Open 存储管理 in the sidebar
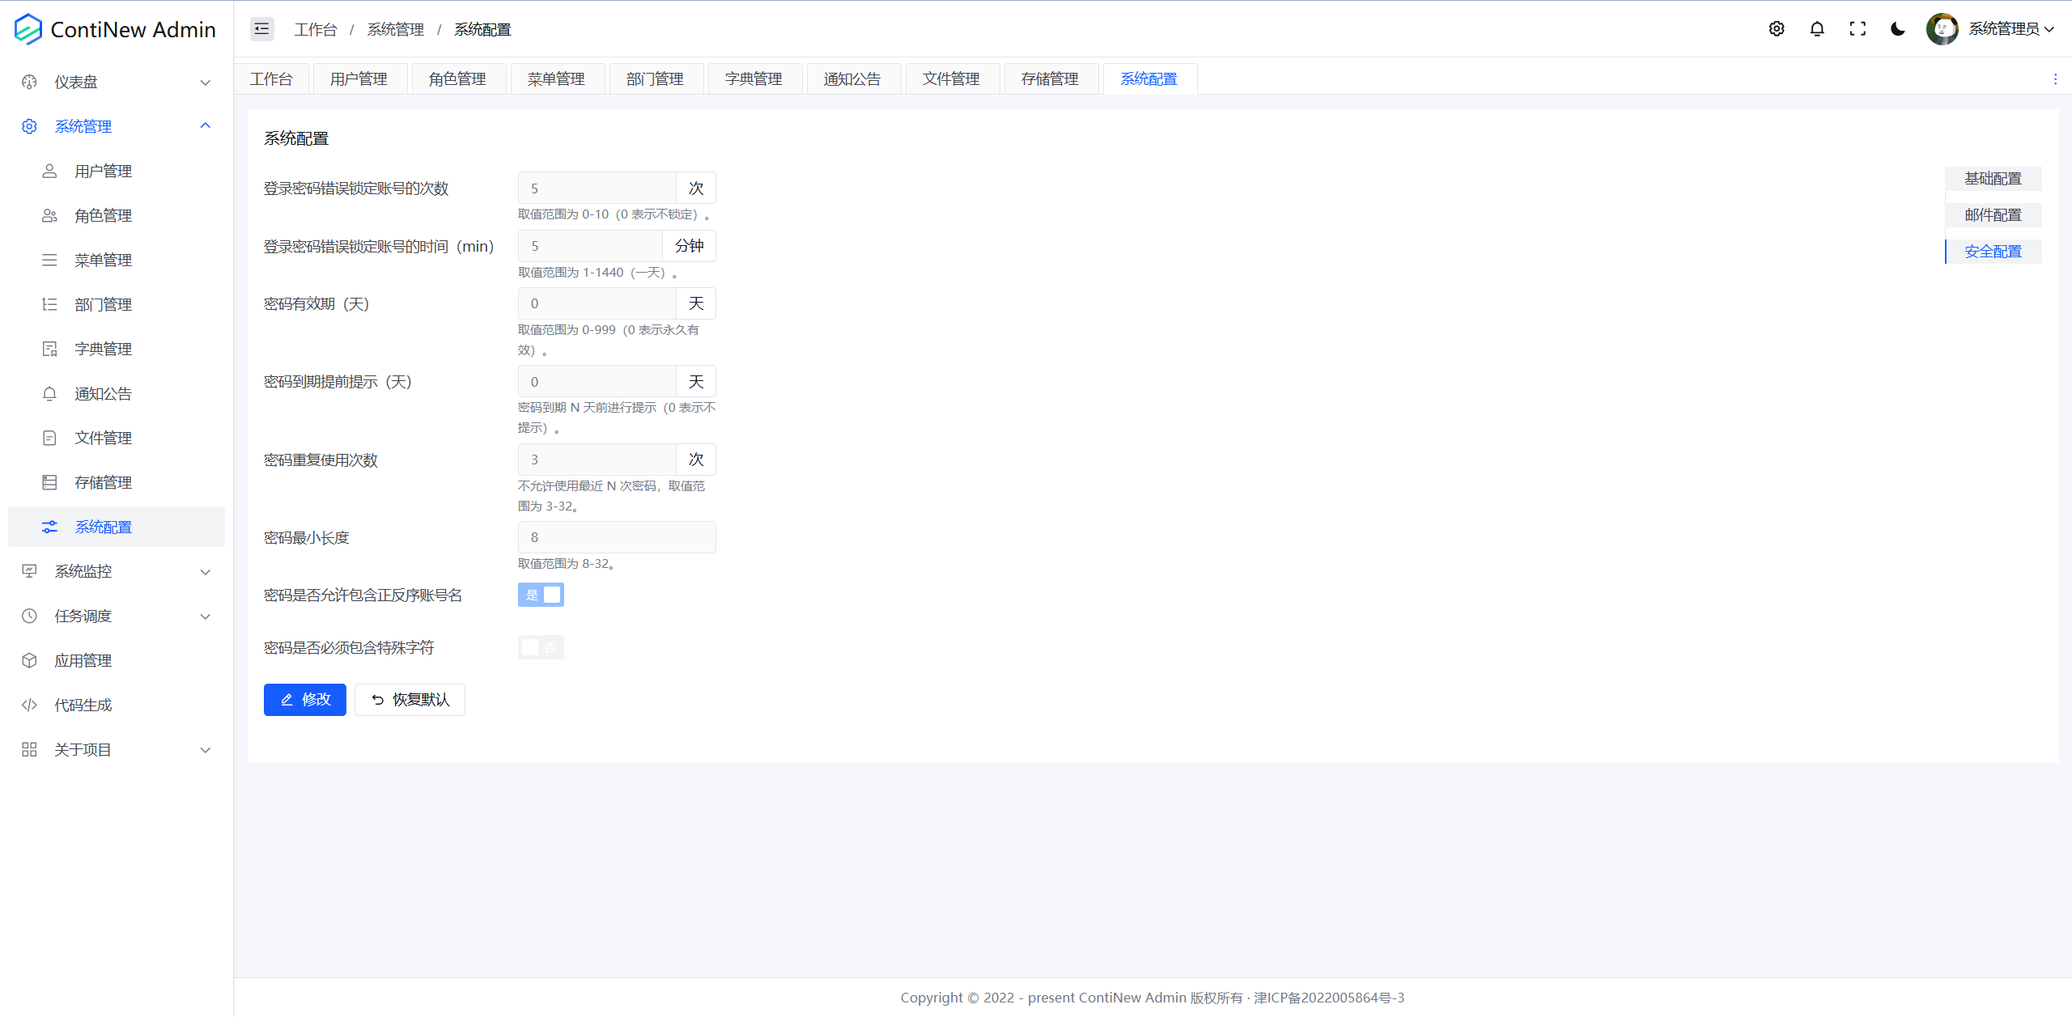Viewport: 2072px width, 1017px height. (x=103, y=482)
